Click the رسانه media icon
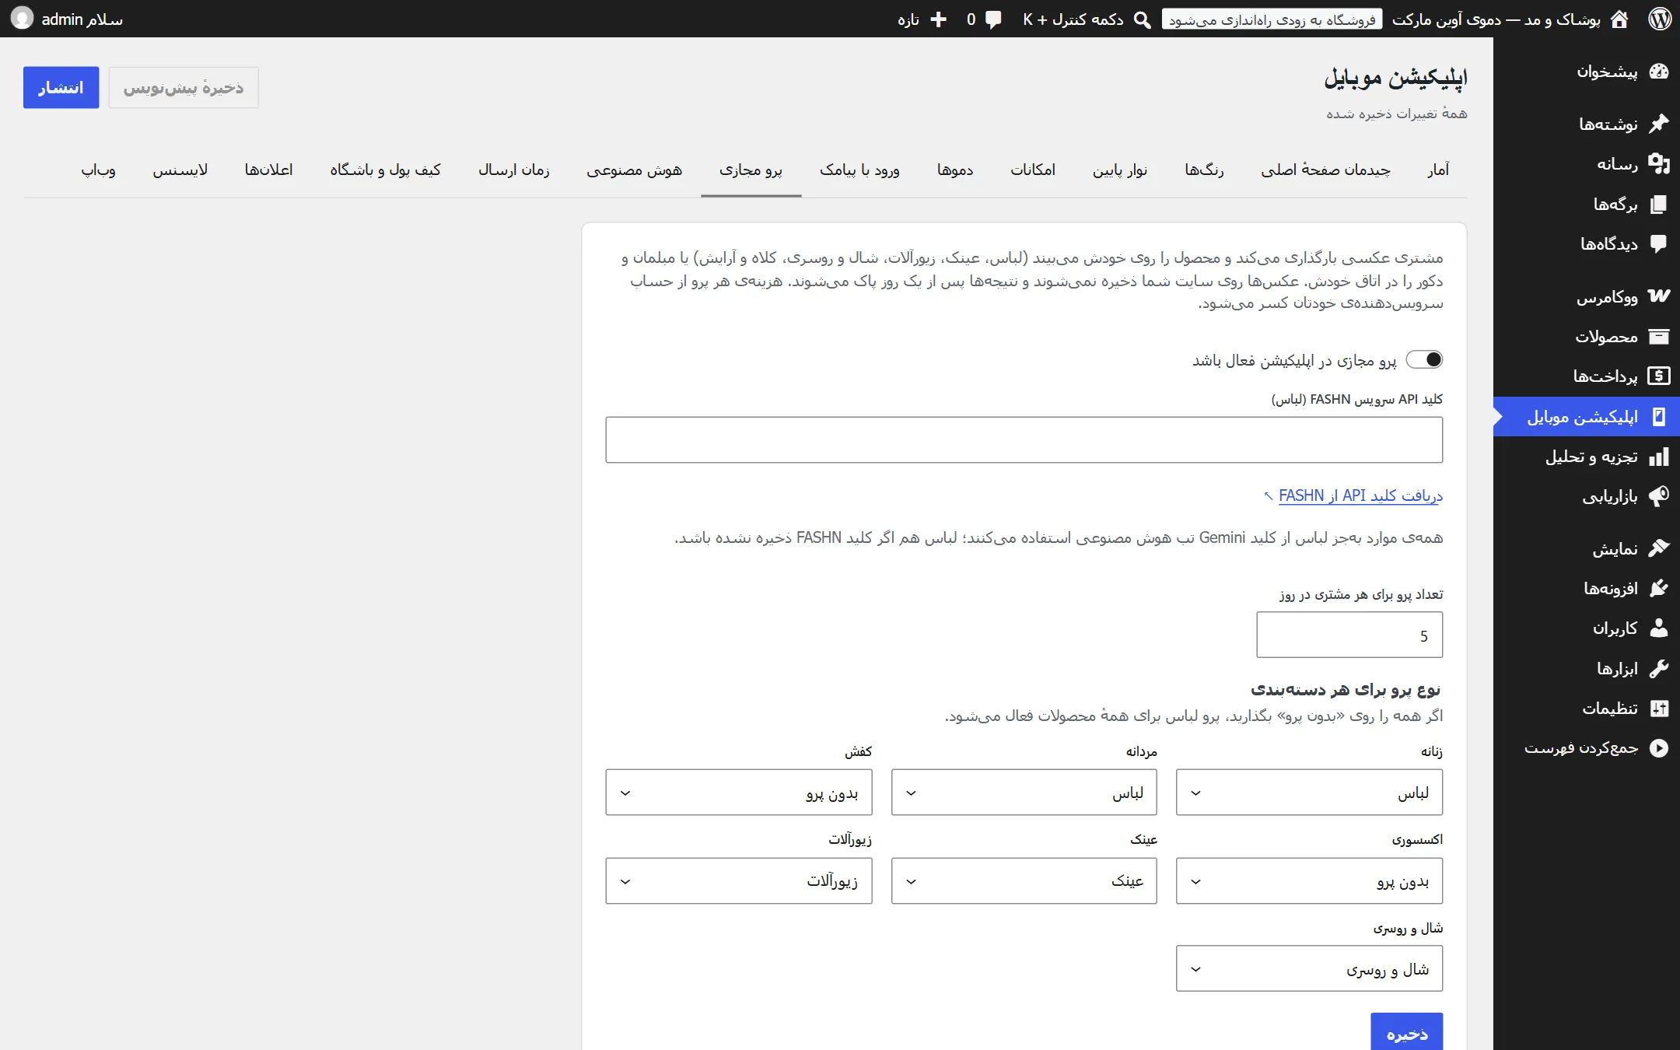This screenshot has height=1050, width=1680. coord(1659,163)
